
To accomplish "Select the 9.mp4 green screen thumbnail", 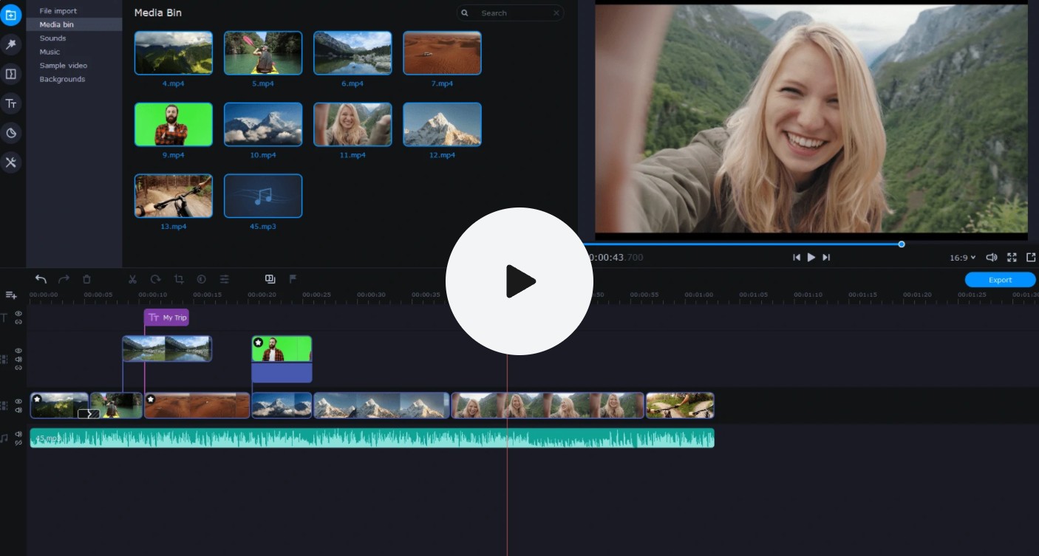I will point(174,124).
